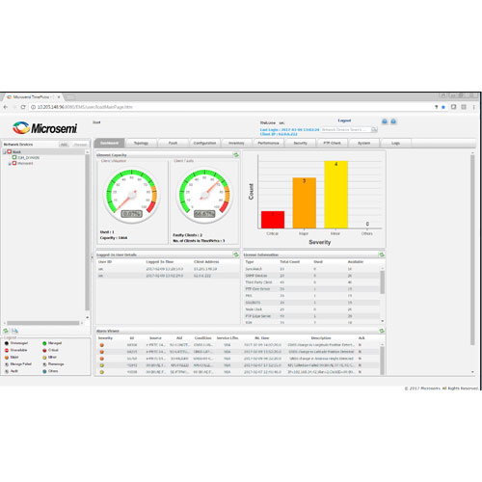Click the yellow Minor severity bar
Image resolution: width=482 pixels, height=482 pixels.
pos(335,195)
